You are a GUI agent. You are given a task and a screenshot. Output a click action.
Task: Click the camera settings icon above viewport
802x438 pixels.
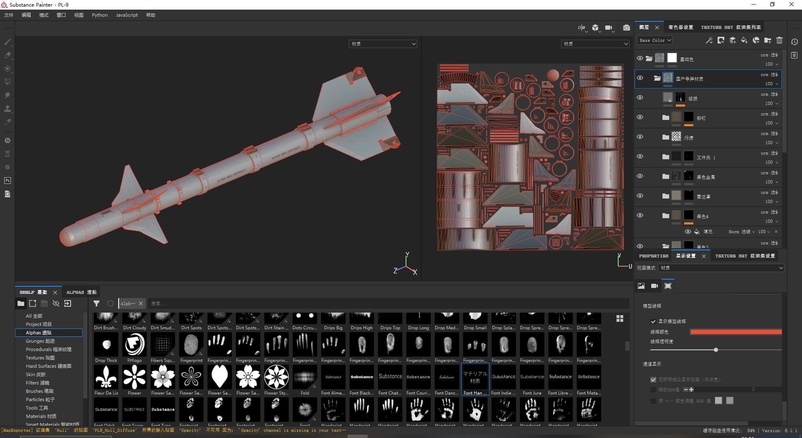pos(609,28)
